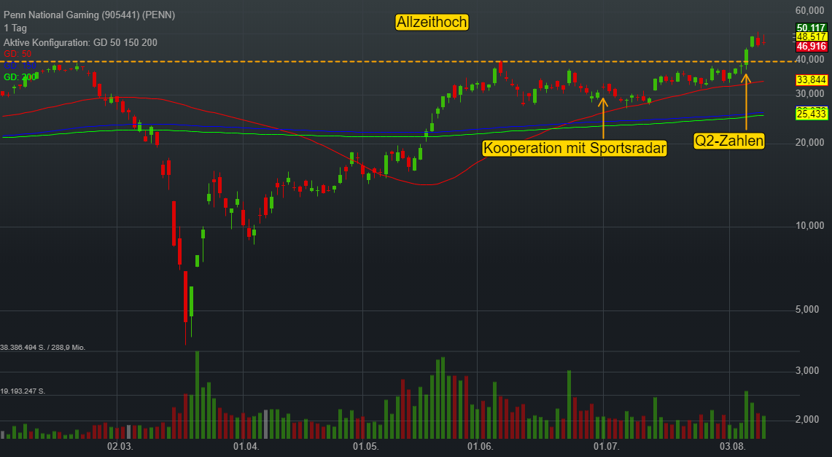Click the 01.05. date axis label
Image resolution: width=832 pixels, height=457 pixels.
[x=365, y=446]
